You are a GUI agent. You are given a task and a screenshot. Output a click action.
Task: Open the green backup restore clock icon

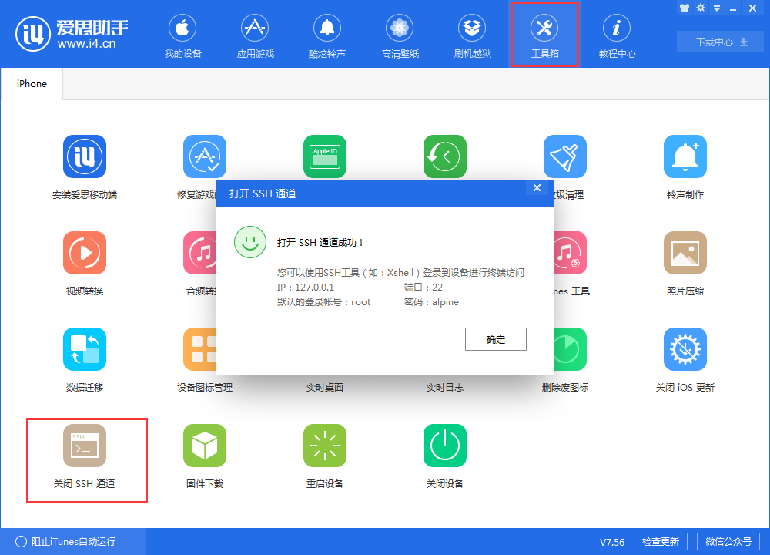click(x=445, y=156)
